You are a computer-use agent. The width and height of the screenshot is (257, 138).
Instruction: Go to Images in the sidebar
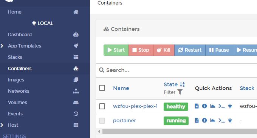[16, 80]
